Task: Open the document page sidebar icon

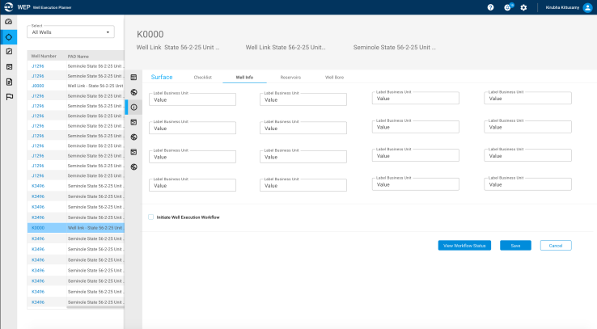Action: pos(9,82)
